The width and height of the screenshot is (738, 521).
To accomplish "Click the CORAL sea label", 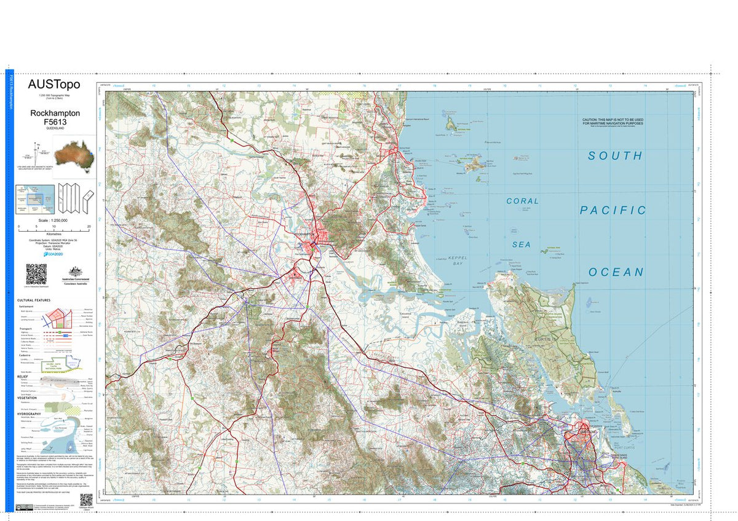I will 522,201.
